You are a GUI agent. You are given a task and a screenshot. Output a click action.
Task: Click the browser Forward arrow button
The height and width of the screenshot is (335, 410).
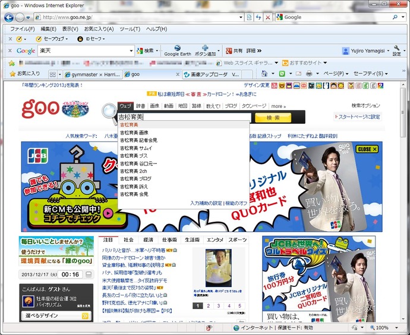point(20,17)
